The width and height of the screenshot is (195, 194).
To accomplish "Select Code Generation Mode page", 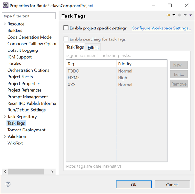I will click(29, 37).
